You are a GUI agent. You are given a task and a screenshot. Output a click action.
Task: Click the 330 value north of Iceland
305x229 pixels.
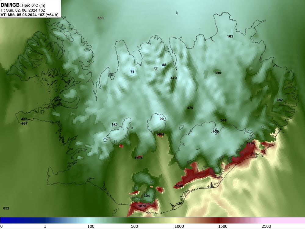pos(100,18)
